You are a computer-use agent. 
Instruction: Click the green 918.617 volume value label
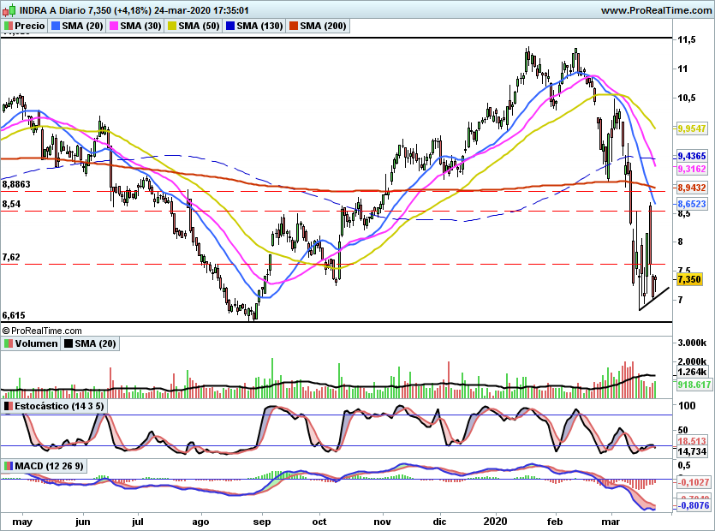691,385
